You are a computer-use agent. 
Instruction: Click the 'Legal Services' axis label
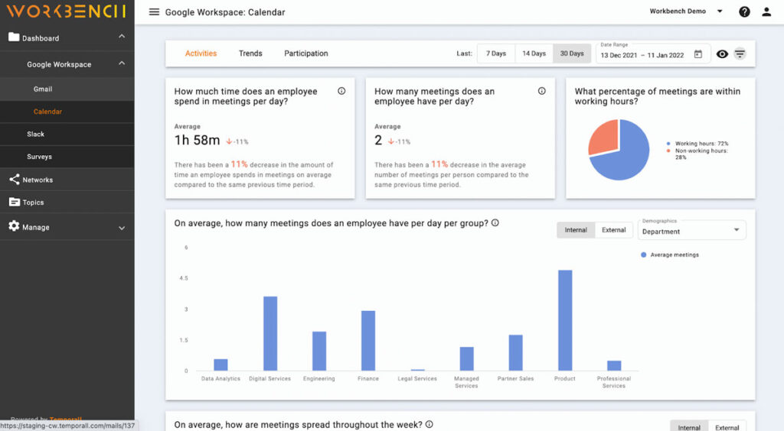[x=417, y=378]
